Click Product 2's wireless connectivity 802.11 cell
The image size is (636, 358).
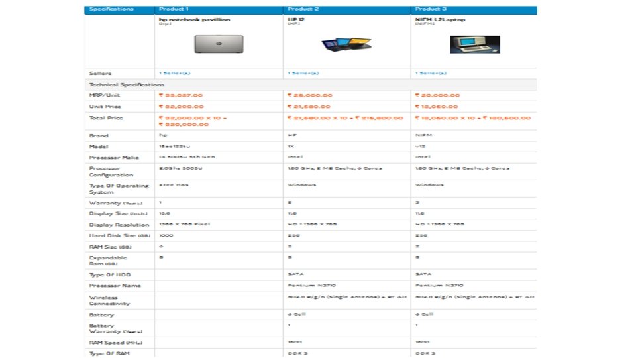coord(346,297)
